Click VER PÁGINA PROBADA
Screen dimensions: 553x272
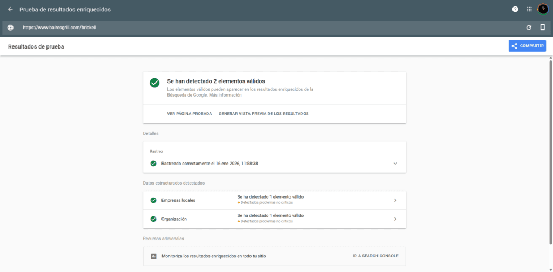coord(189,114)
